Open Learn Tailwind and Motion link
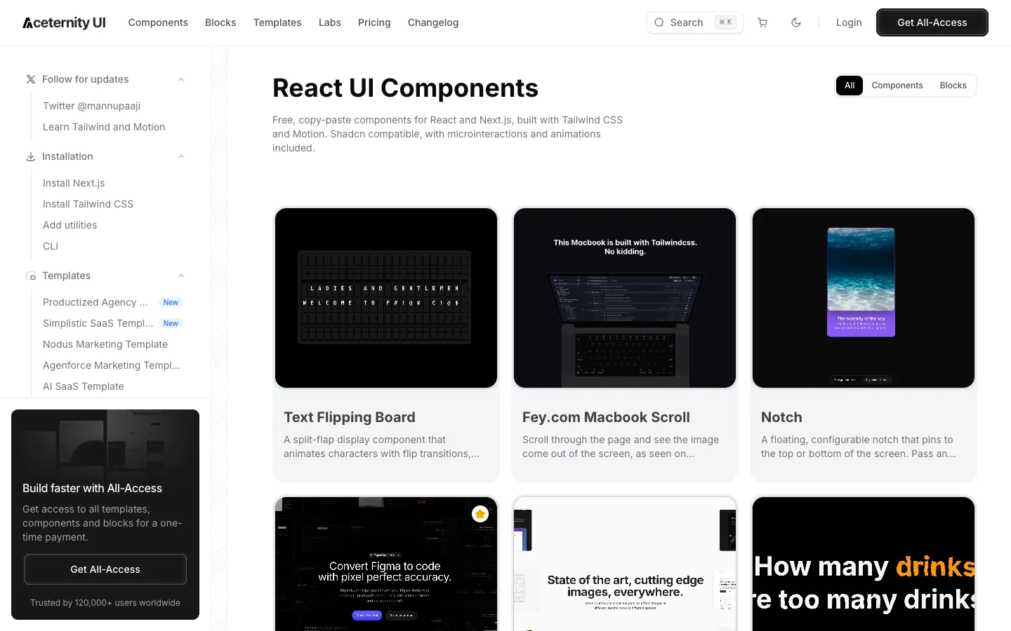Screen dimensions: 1011x631 click(x=104, y=127)
